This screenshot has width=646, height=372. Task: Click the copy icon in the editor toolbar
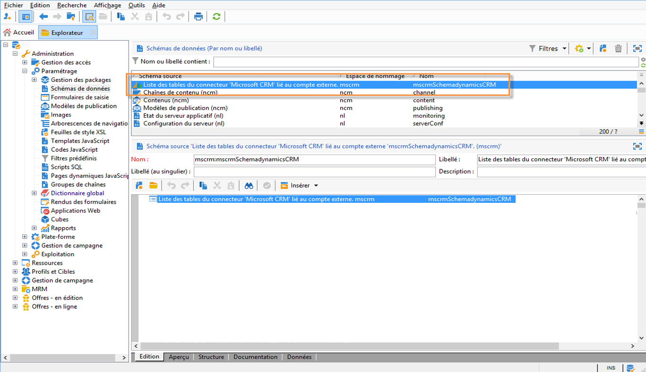click(203, 185)
